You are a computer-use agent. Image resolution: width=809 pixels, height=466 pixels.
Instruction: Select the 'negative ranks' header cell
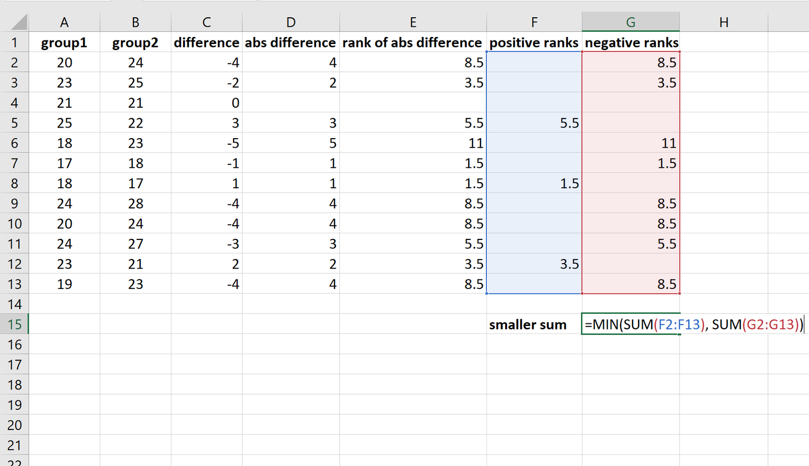(631, 43)
